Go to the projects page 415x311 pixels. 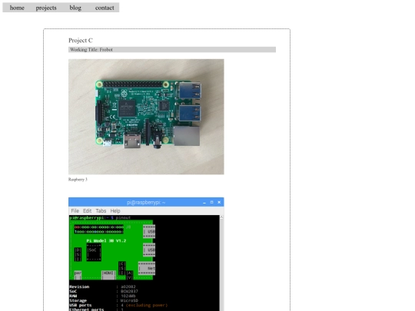pos(46,8)
